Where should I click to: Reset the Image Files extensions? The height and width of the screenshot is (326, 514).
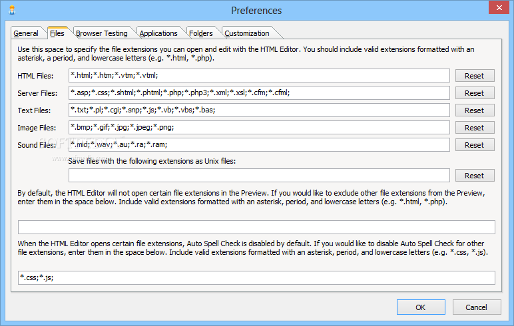pos(474,128)
